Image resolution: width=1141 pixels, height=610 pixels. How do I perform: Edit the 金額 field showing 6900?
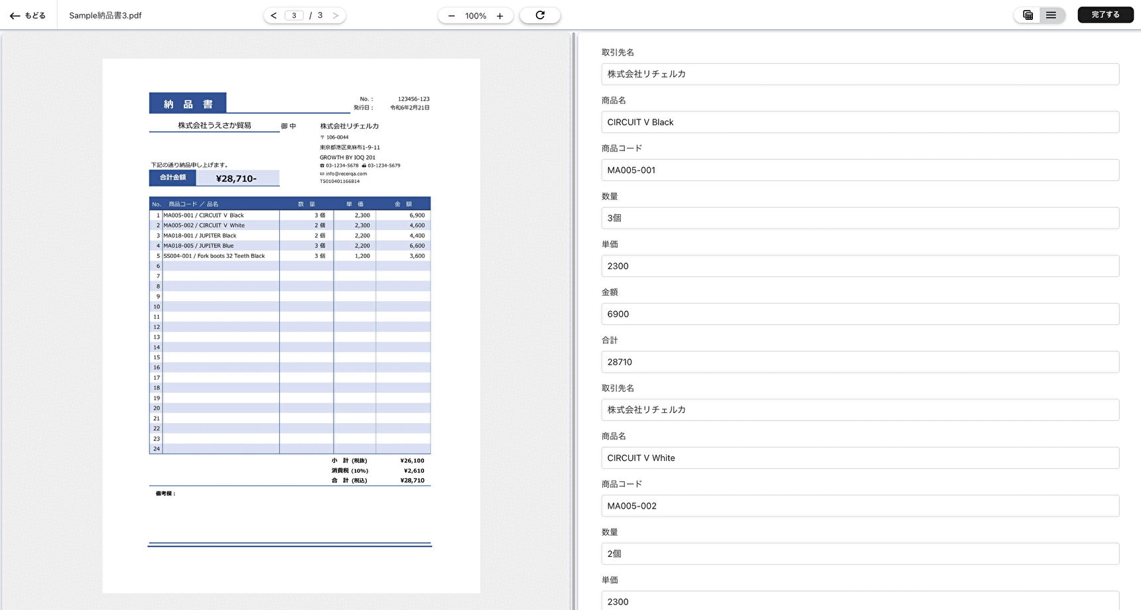point(860,314)
